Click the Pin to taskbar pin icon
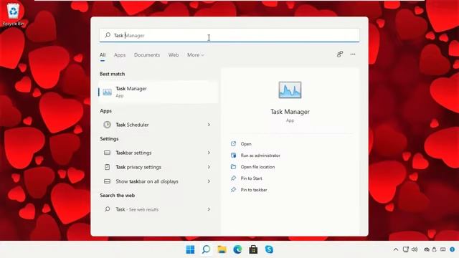 233,189
